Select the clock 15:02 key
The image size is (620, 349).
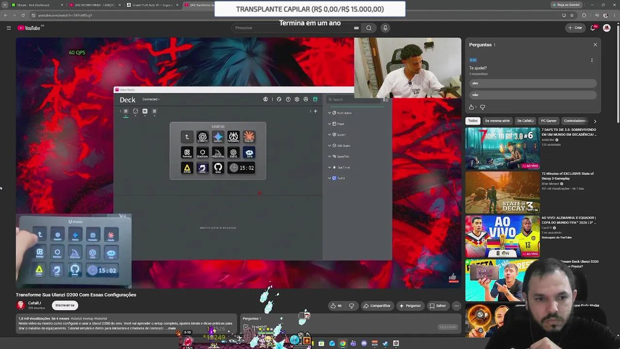point(241,168)
